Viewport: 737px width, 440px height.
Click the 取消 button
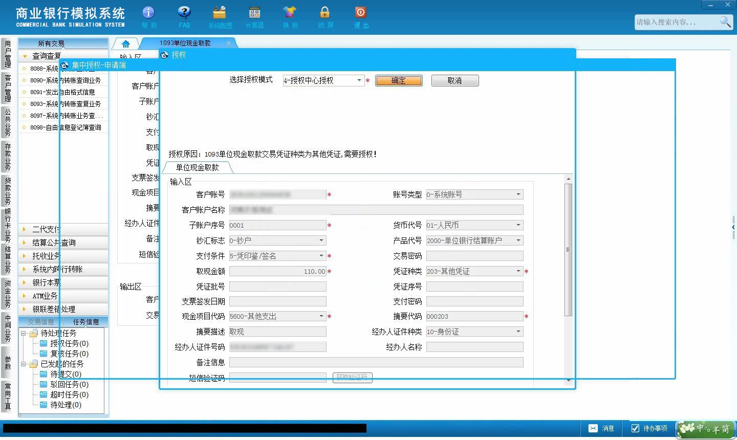[x=455, y=80]
